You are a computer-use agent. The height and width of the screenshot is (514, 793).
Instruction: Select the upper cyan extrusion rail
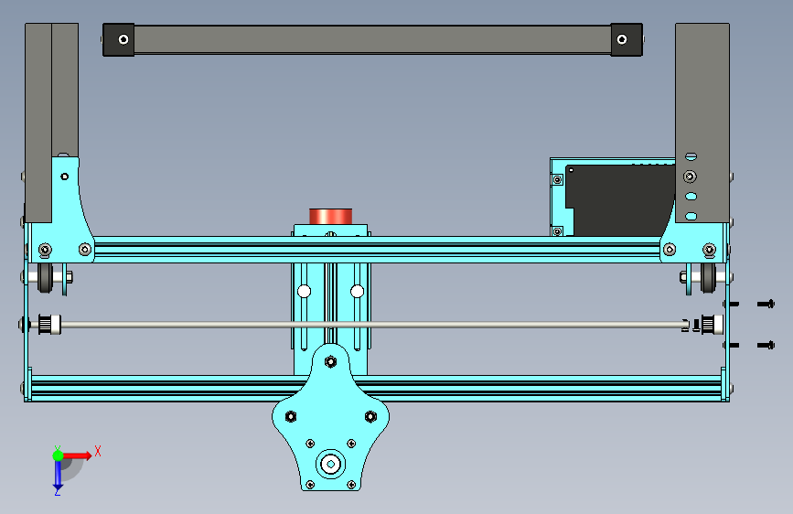tap(377, 249)
